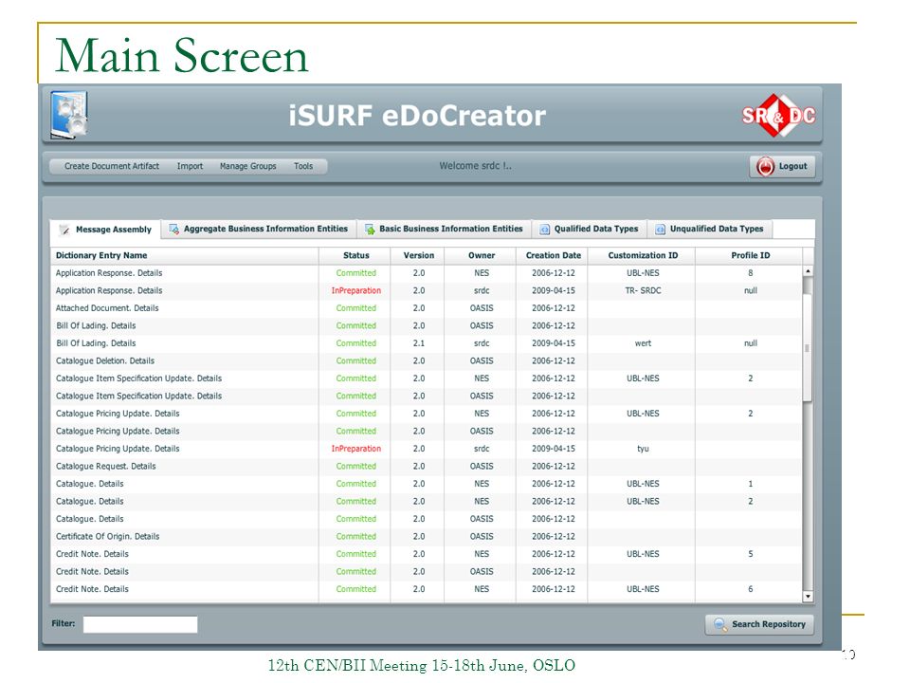Select Credit Note row with Profile ID 5
Viewport: 910px width, 683px height.
pos(427,554)
